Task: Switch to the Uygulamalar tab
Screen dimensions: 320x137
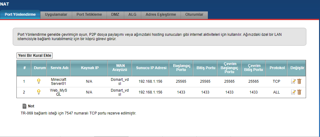Action: [x=56, y=15]
